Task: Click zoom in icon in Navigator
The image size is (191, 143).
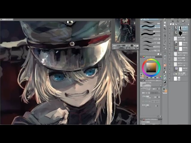Action: pos(129,46)
